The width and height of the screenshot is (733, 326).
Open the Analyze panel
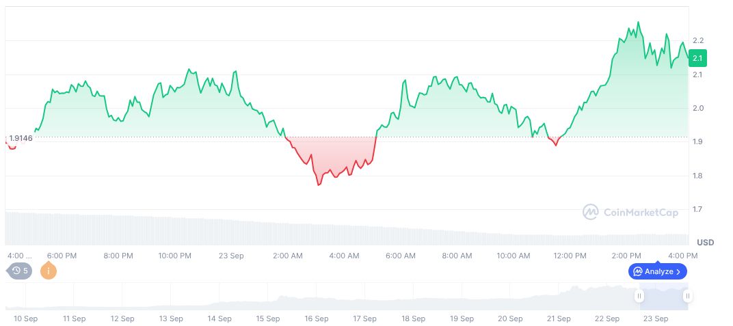657,271
